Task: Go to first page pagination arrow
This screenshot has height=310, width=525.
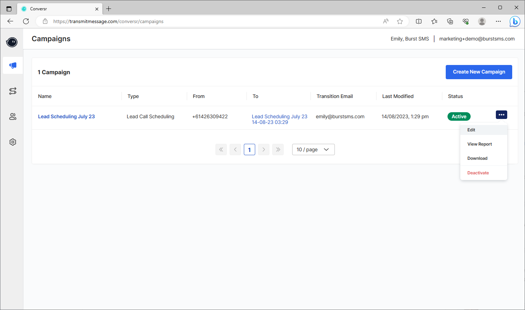Action: (x=221, y=149)
